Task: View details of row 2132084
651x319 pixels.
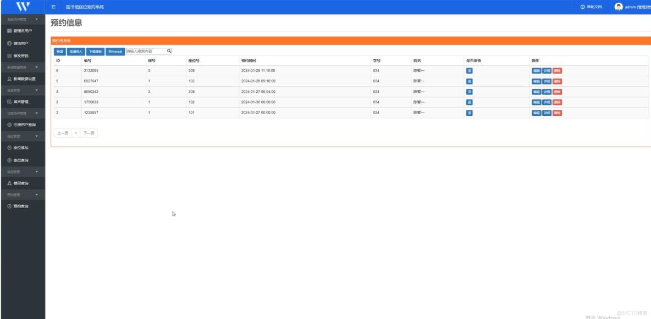Action: tap(547, 70)
